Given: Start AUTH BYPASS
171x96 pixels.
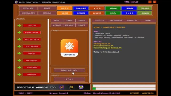Looking at the screenshot, I should point(32,67).
